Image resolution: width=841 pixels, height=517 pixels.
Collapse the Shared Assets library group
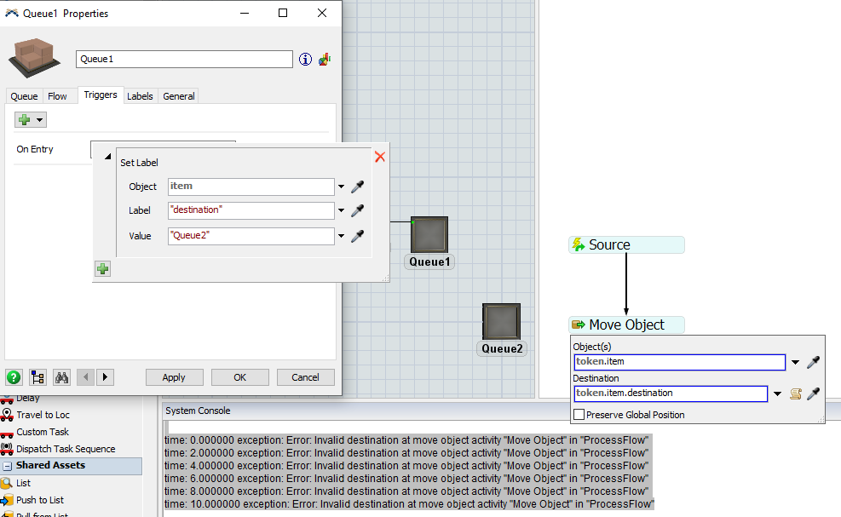pos(8,466)
